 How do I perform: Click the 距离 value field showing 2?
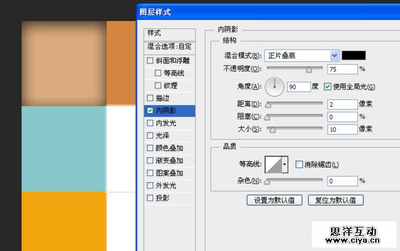(x=342, y=104)
